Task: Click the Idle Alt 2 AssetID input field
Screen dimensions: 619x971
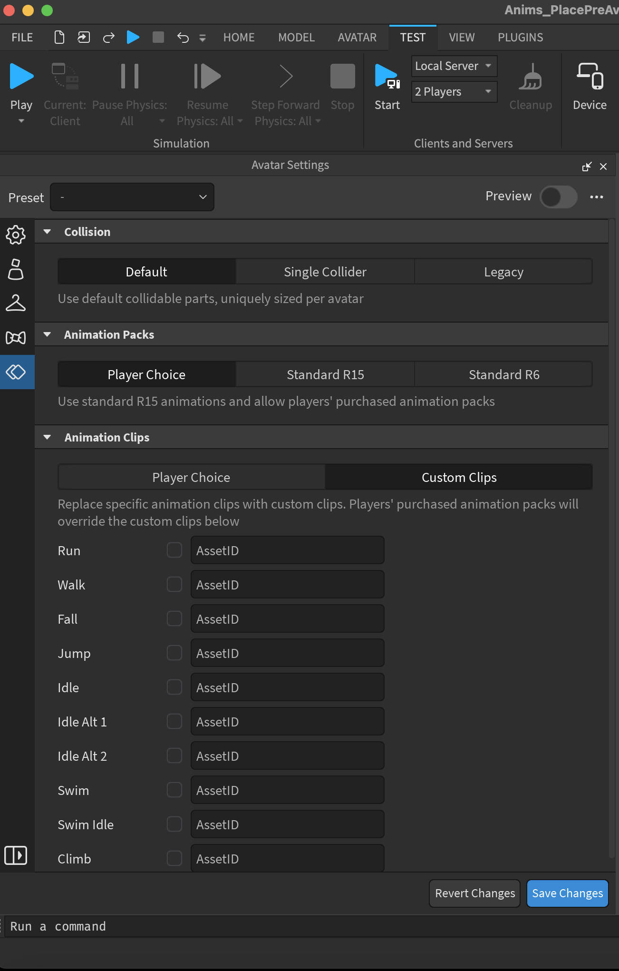Action: (288, 756)
